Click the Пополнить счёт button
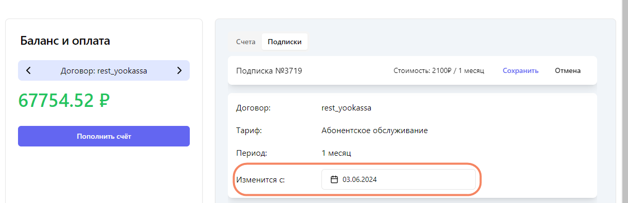Viewport: 628px width, 203px height. (x=104, y=136)
